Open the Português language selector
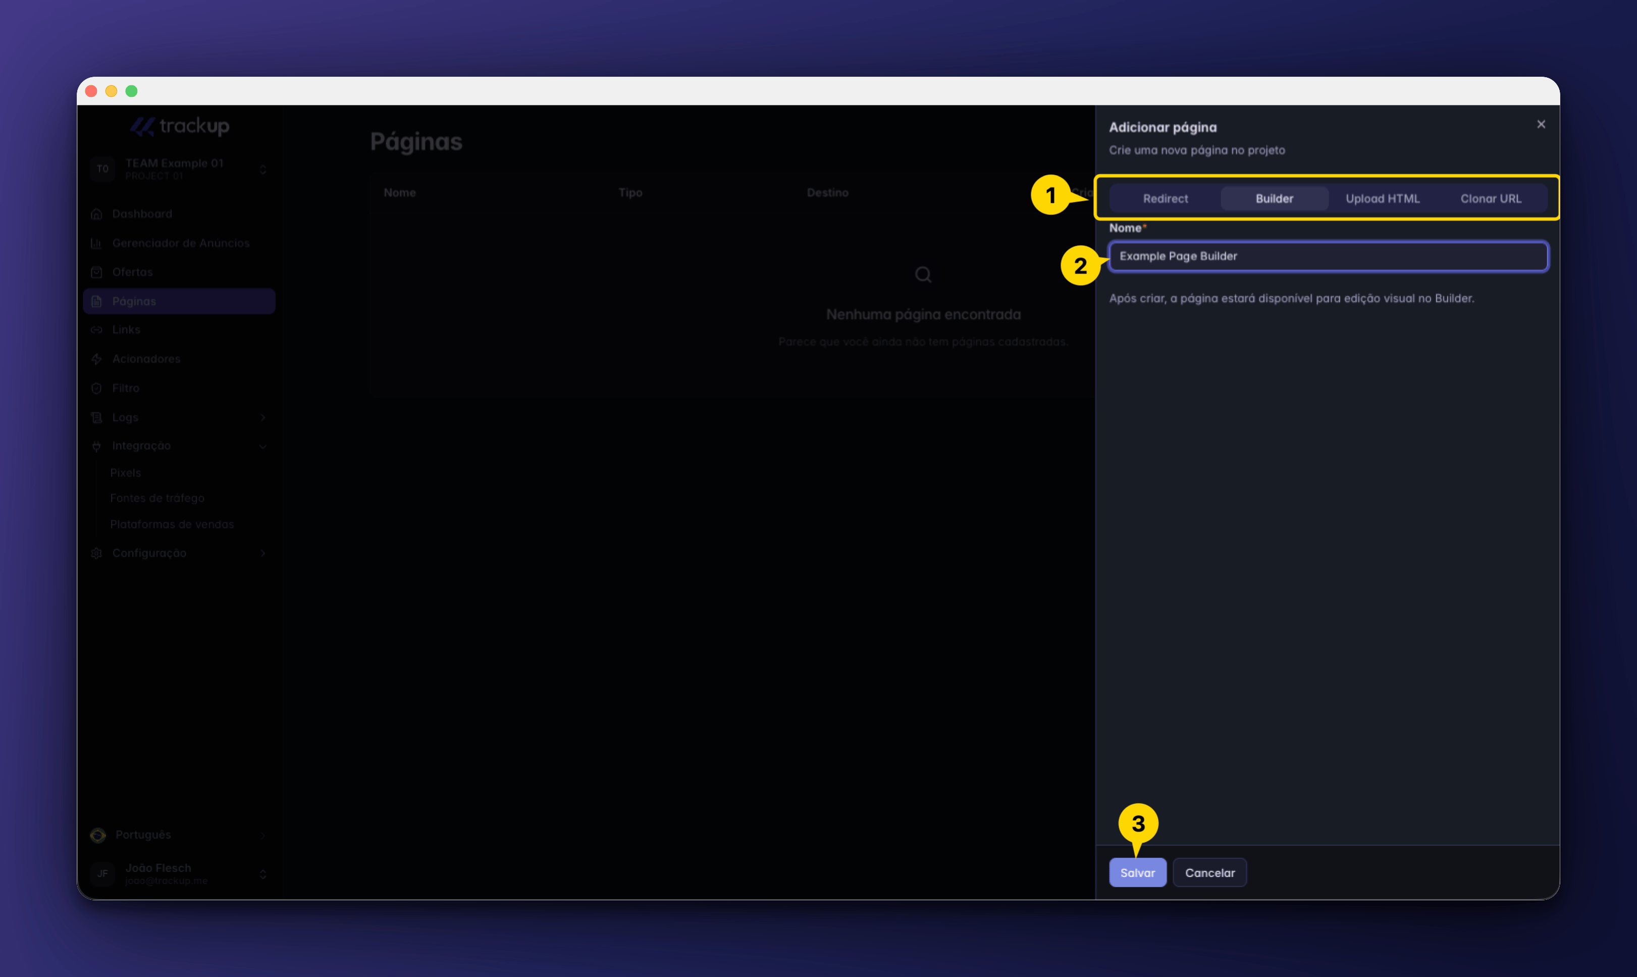Viewport: 1637px width, 977px height. (179, 835)
